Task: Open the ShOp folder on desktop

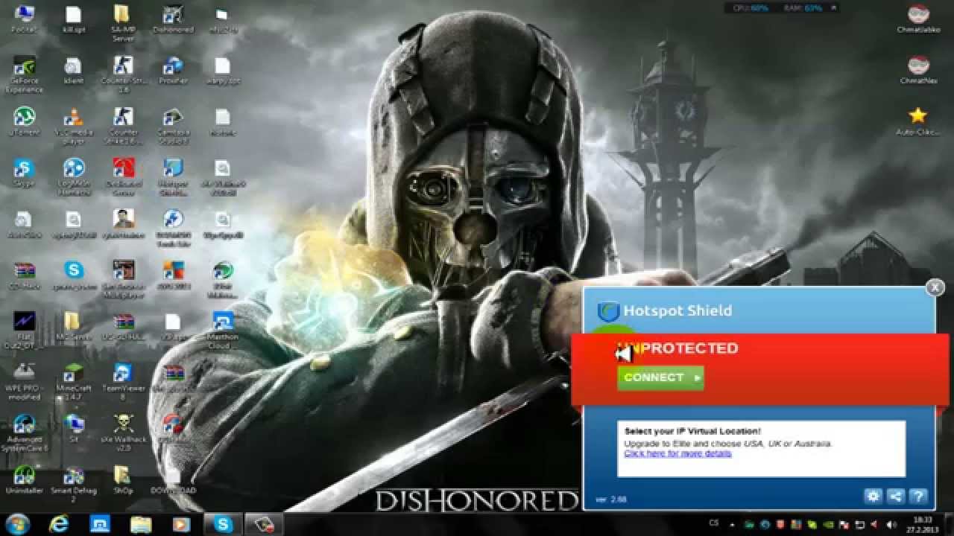Action: point(123,480)
